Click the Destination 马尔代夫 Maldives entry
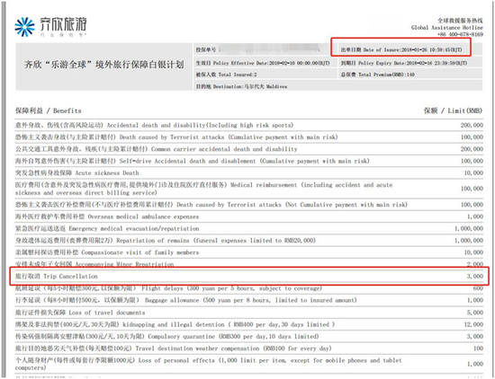 [241, 86]
